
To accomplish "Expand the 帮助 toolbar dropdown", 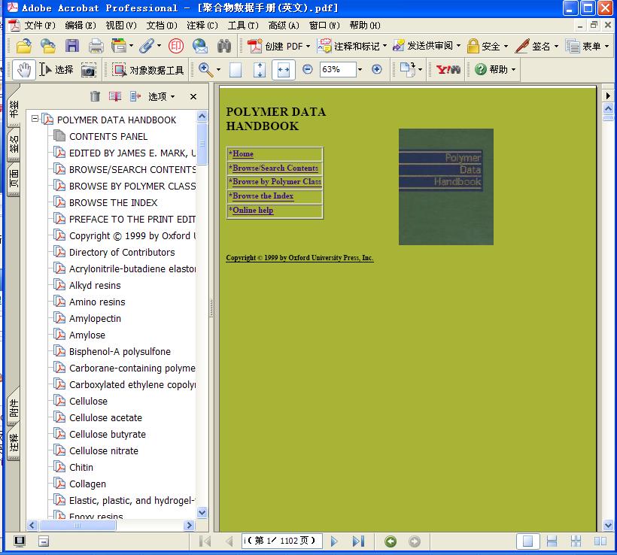I will 513,70.
